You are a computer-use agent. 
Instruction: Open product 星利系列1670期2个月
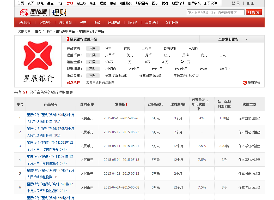click(x=51, y=132)
